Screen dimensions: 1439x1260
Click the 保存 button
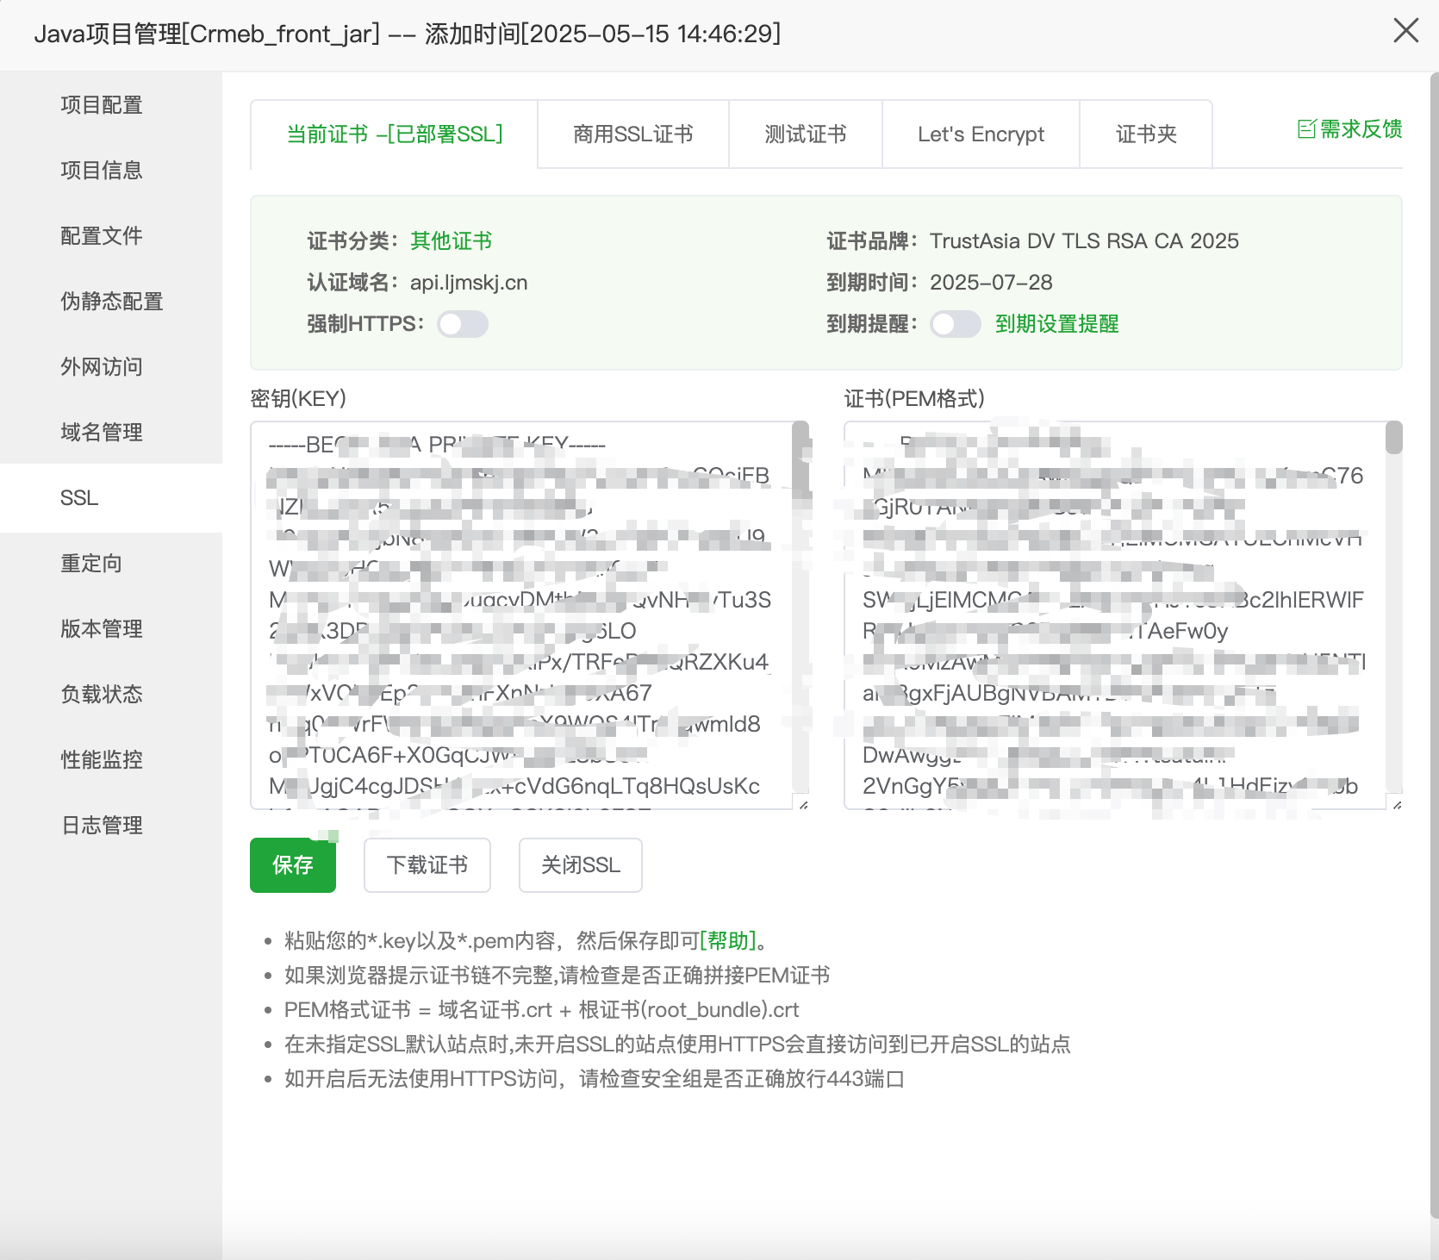coord(292,865)
